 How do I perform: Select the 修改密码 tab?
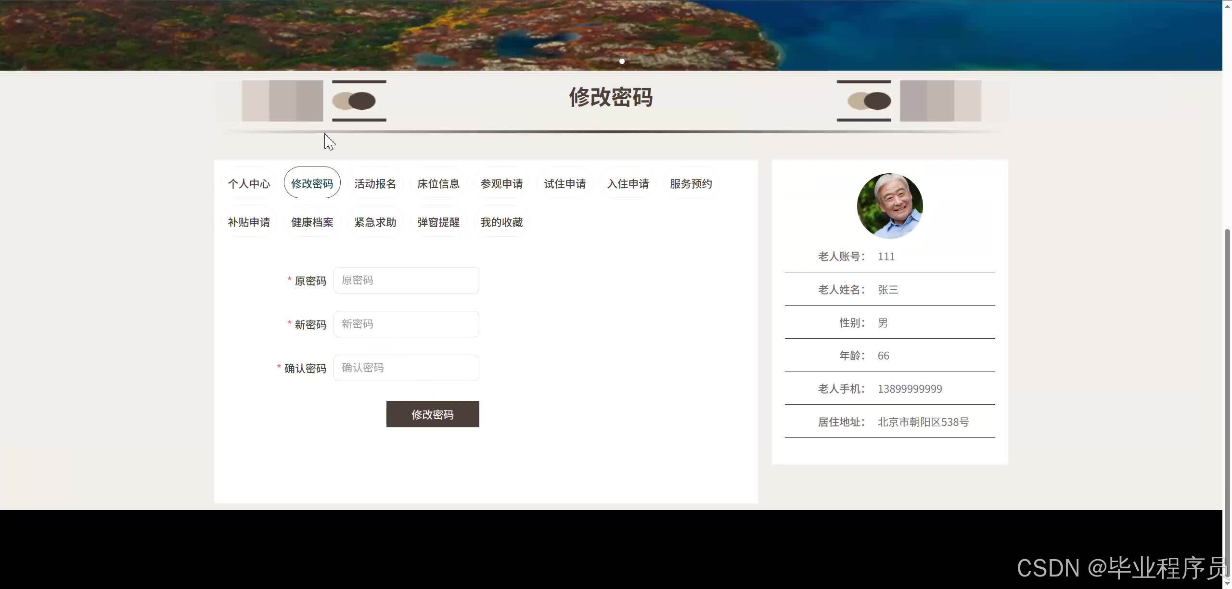(x=312, y=183)
